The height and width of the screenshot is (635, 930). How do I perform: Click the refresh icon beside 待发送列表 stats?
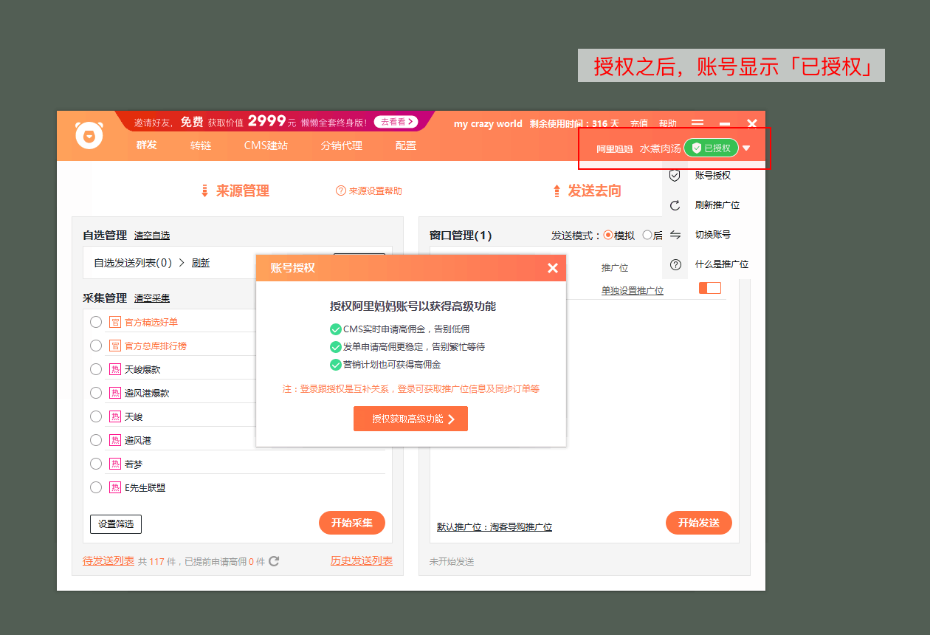pyautogui.click(x=273, y=561)
